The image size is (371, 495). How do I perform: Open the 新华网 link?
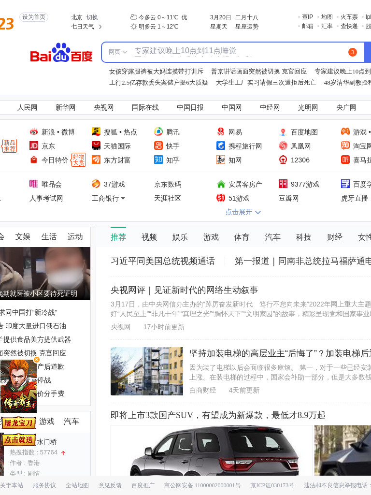[65, 108]
